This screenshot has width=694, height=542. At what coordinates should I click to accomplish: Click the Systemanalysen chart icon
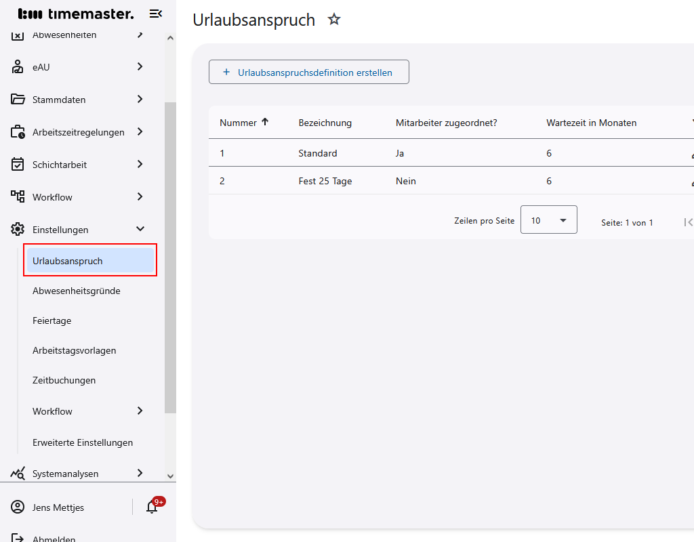pos(18,474)
